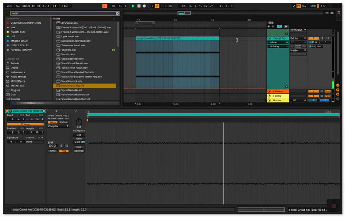
Task: Select the USEFUL SCALES collection
Action: (19, 46)
